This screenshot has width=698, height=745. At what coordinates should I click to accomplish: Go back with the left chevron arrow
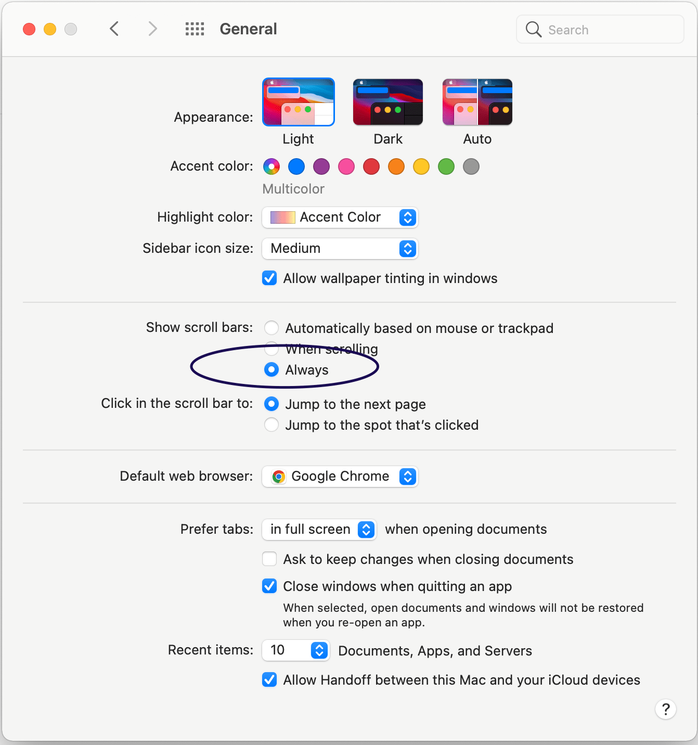[x=114, y=29]
